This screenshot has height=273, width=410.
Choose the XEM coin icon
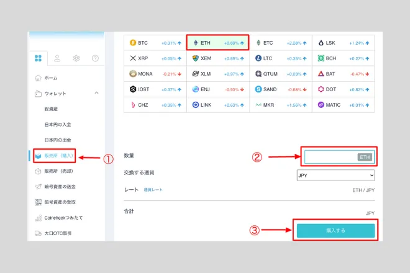(195, 58)
